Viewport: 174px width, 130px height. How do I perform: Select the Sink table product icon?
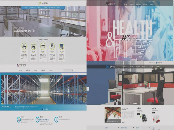pos(43,46)
